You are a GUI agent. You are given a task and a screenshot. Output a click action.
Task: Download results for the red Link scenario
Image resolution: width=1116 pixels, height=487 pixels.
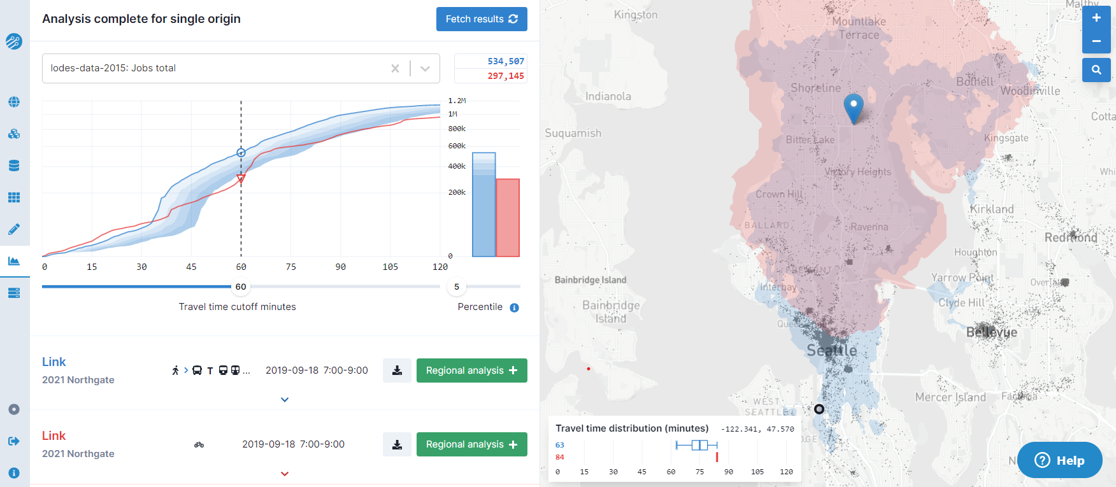[x=397, y=444]
